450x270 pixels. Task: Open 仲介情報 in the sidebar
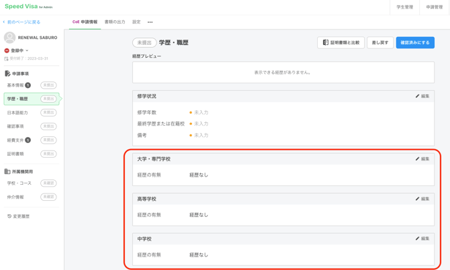click(15, 197)
